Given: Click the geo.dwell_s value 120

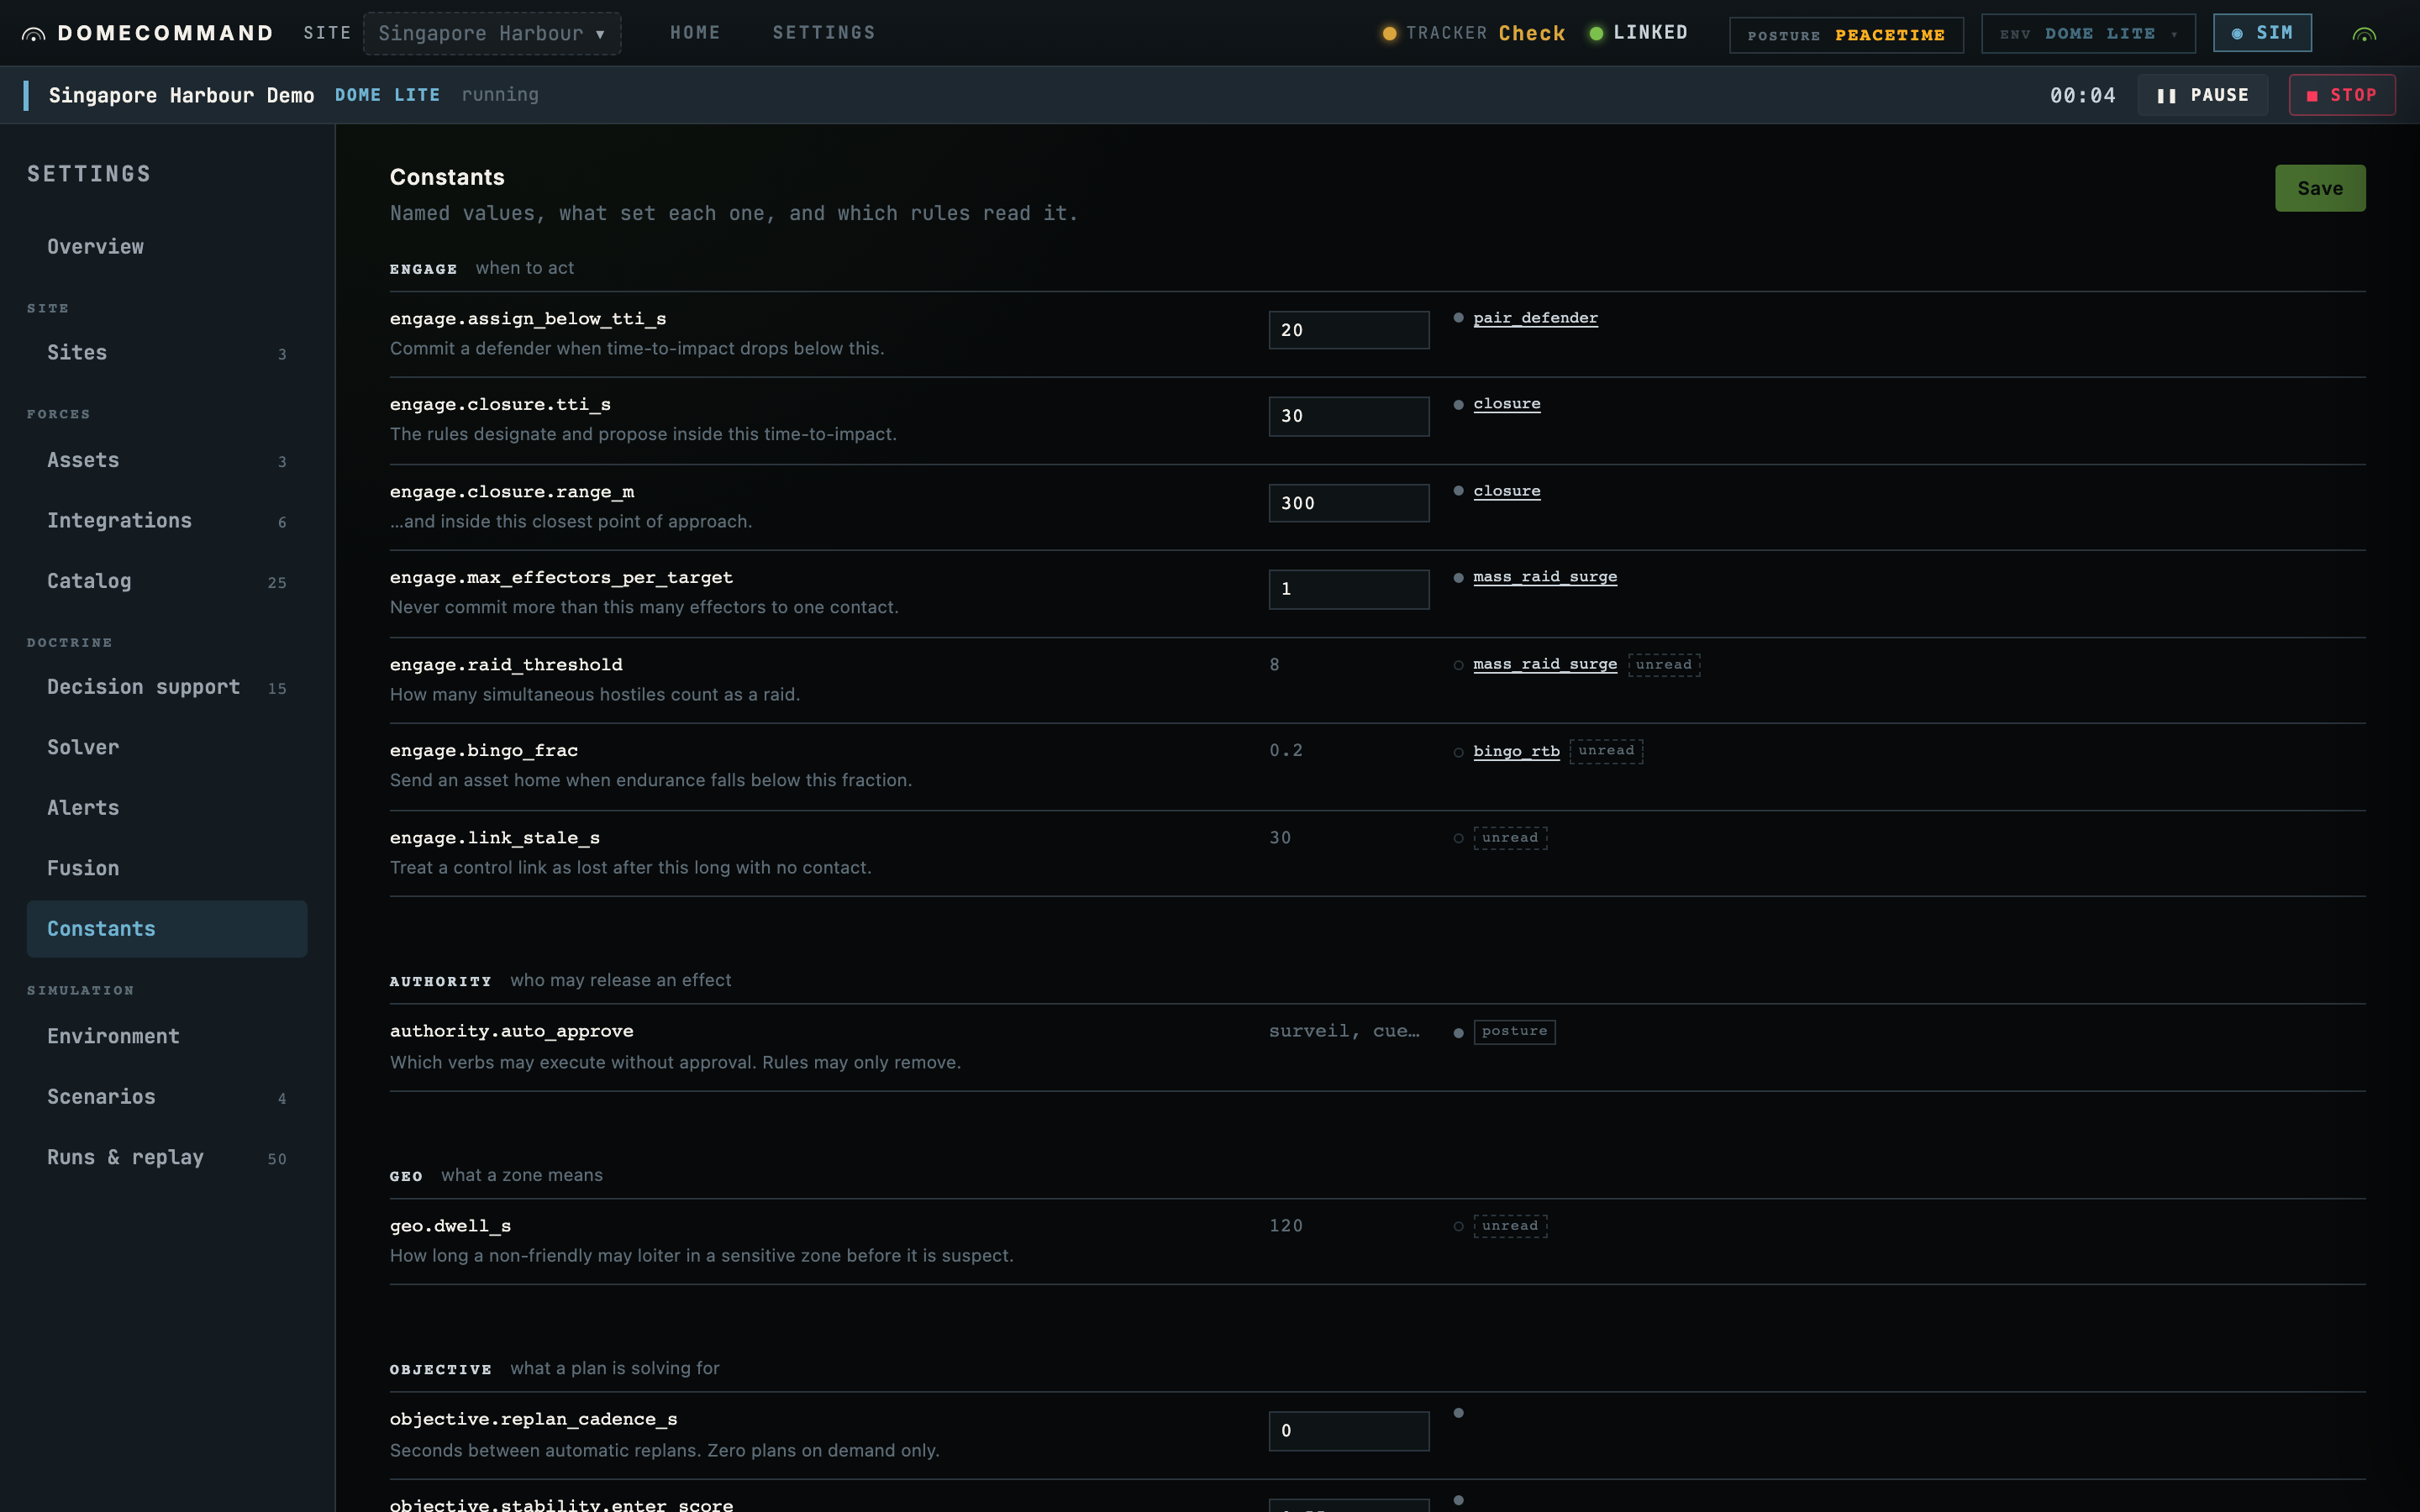Looking at the screenshot, I should click(x=1286, y=1226).
